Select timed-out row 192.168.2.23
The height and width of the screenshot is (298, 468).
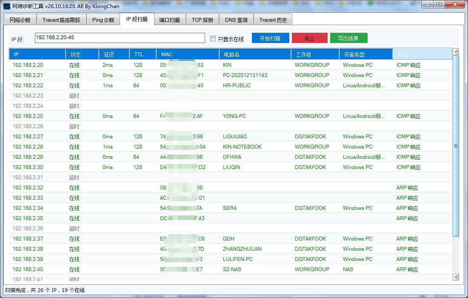[230, 95]
